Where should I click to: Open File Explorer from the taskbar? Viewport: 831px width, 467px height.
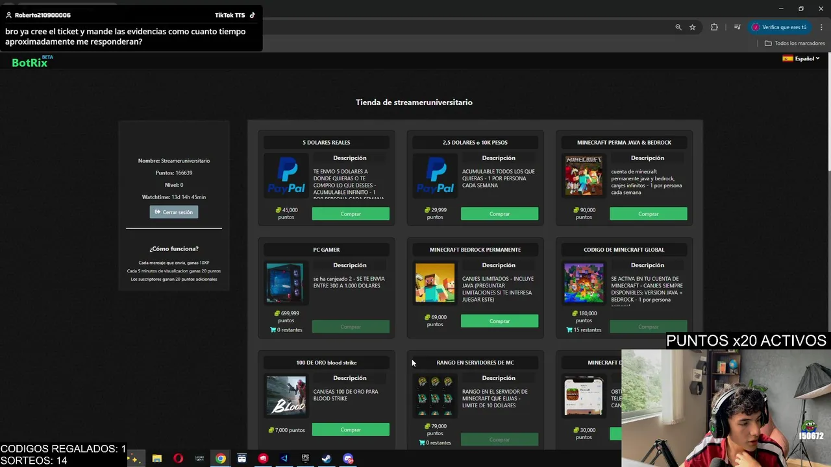click(157, 459)
